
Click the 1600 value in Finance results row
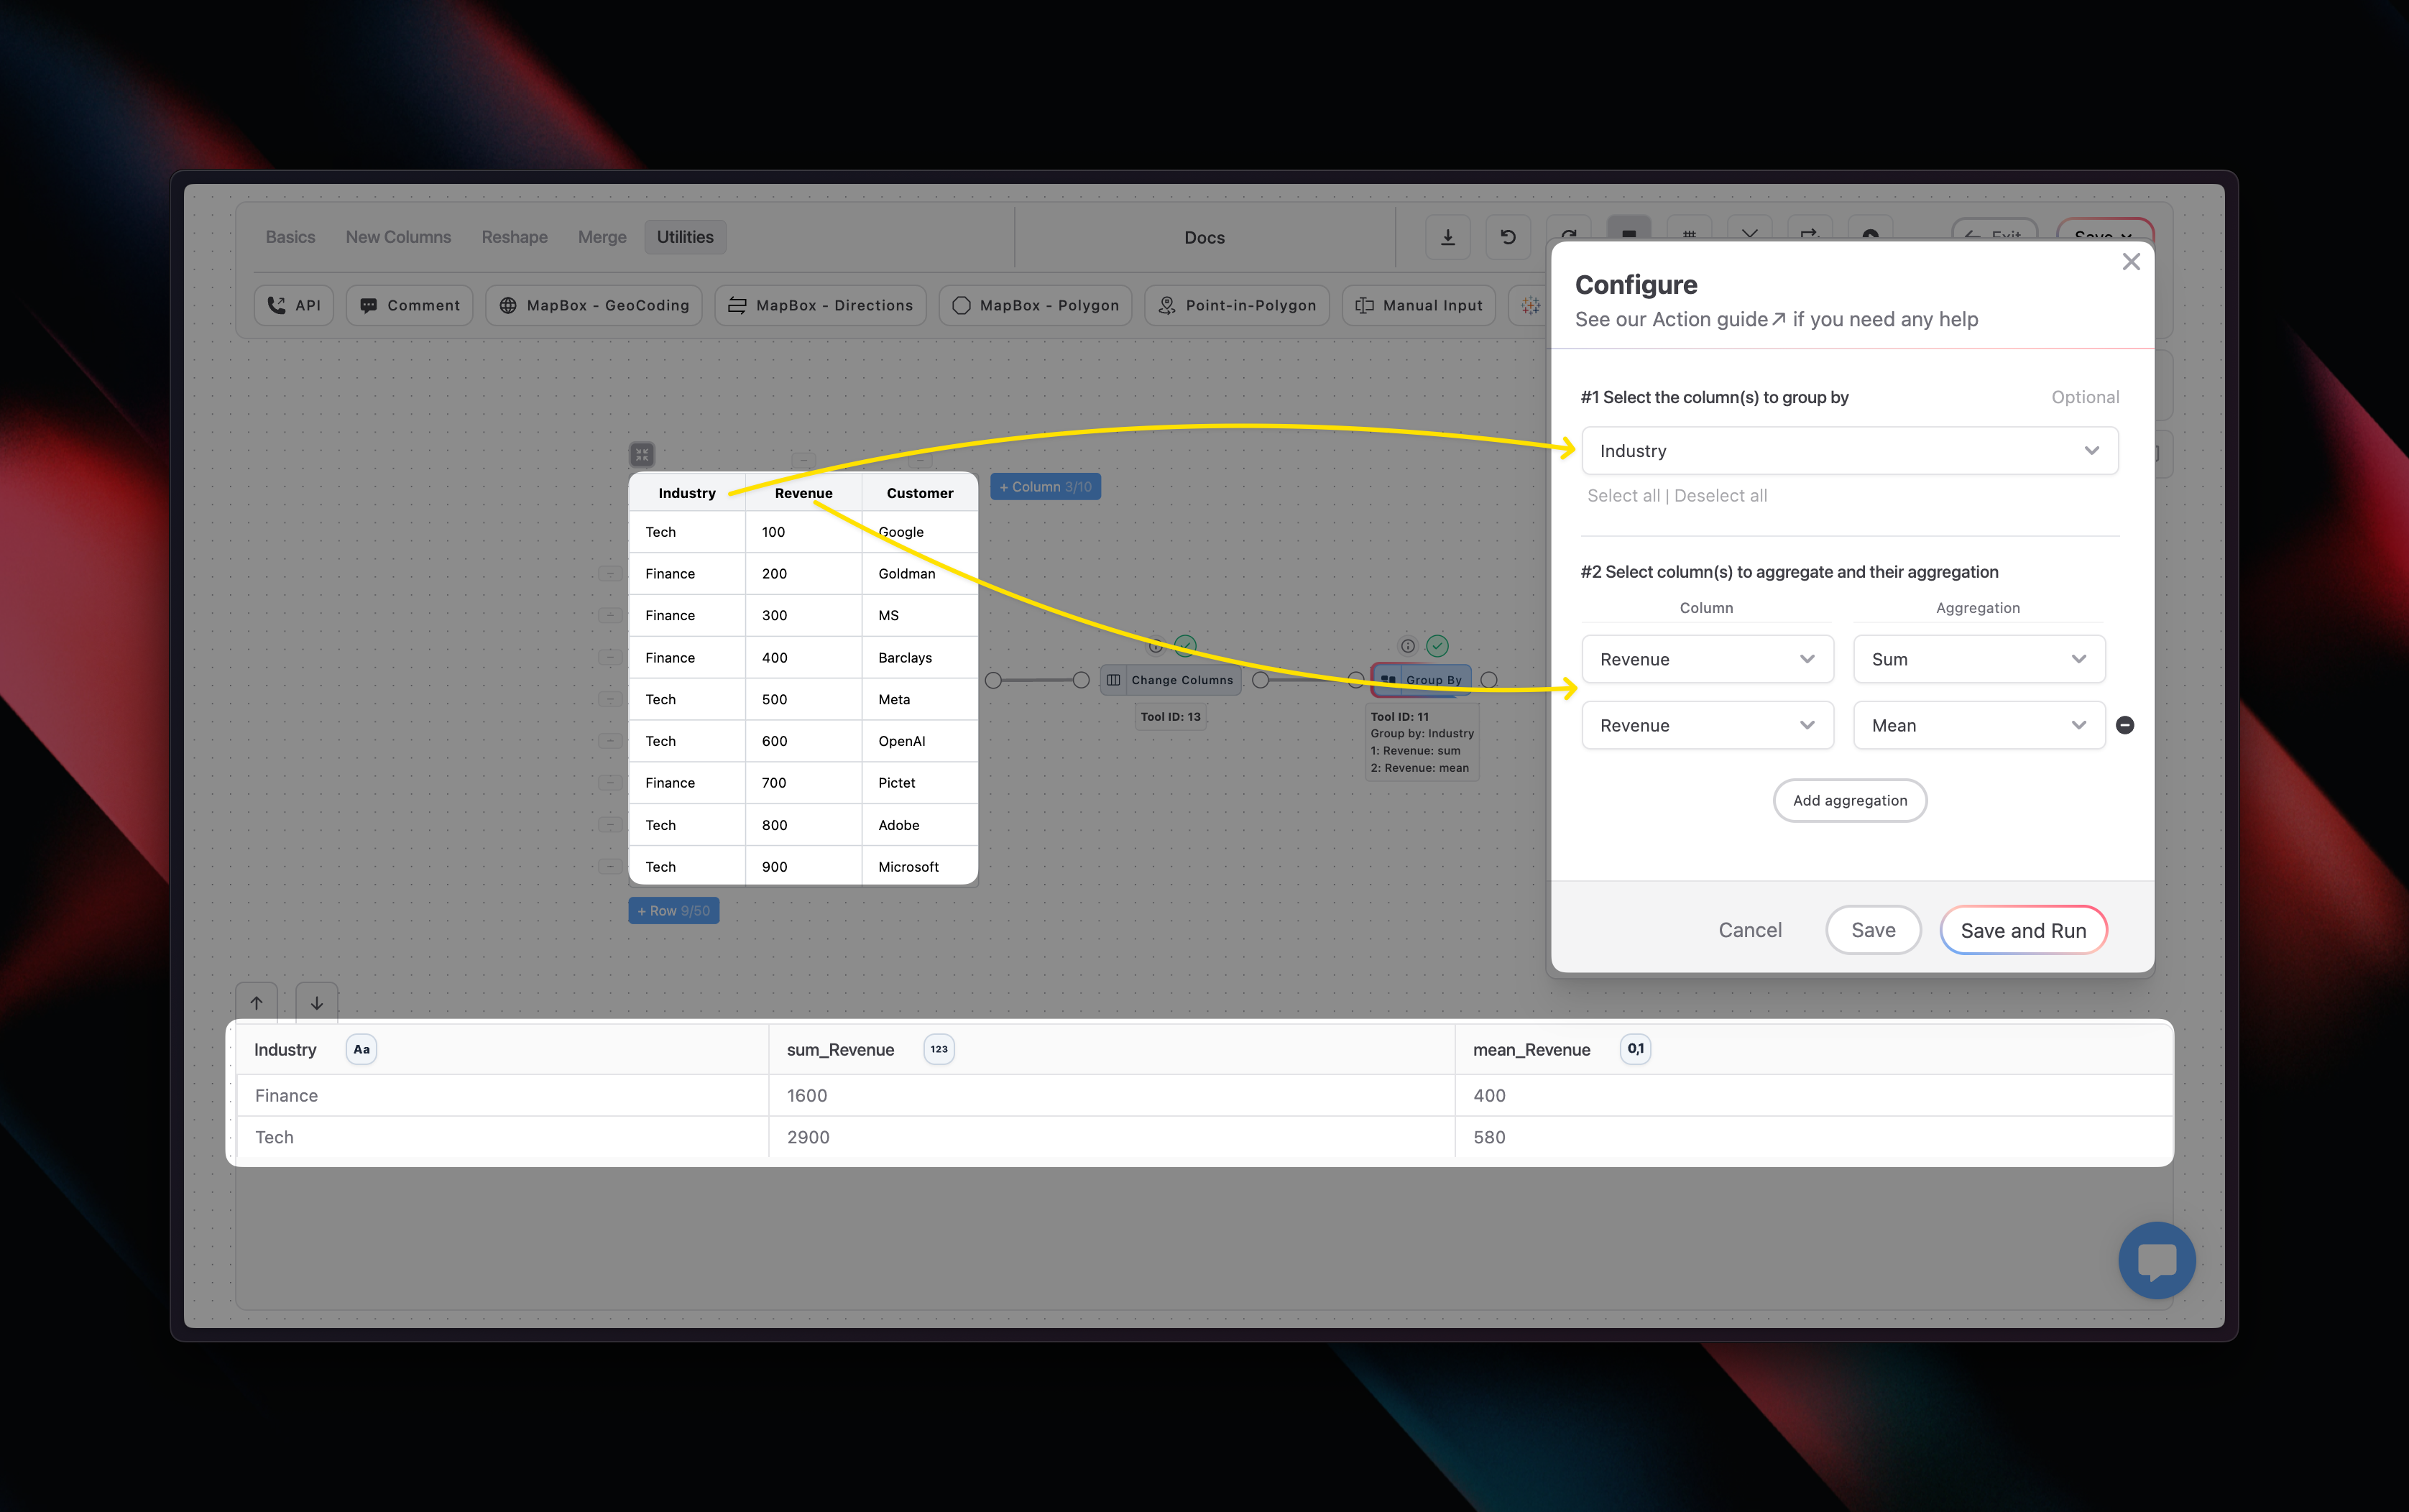807,1096
